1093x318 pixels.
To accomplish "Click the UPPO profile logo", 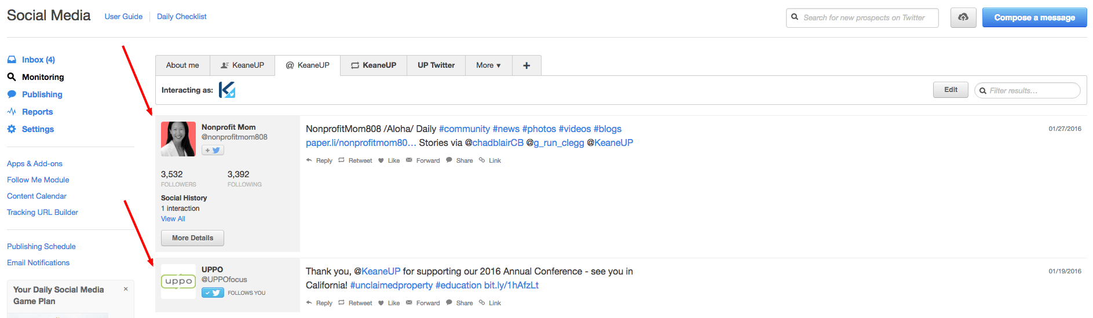I will pyautogui.click(x=178, y=282).
